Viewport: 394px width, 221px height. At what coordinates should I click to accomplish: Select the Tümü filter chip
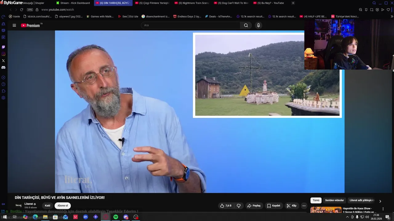pyautogui.click(x=316, y=200)
